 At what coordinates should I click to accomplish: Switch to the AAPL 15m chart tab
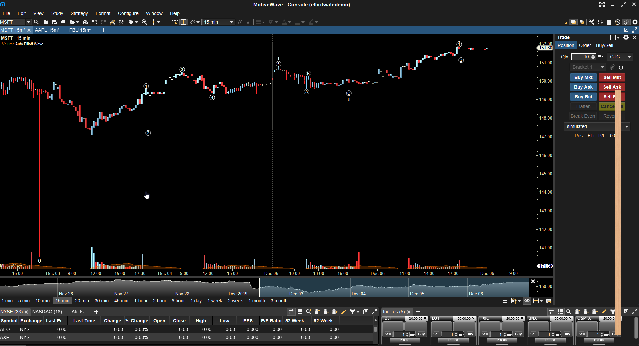coord(47,30)
